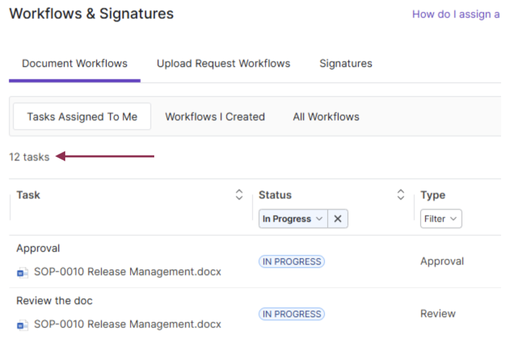
Task: Switch to Workflows I Created view
Action: tap(215, 117)
